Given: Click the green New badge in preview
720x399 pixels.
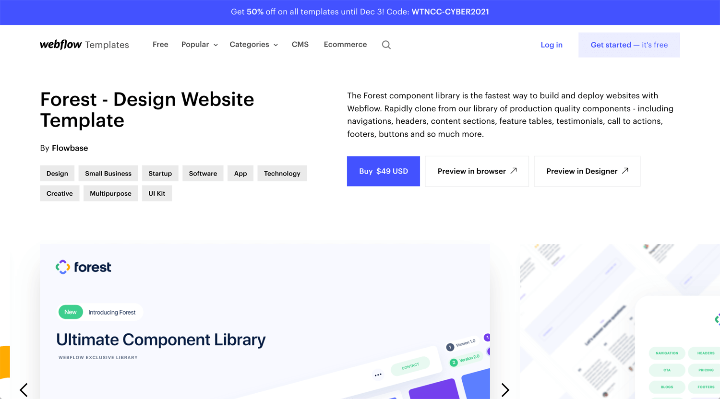Looking at the screenshot, I should pyautogui.click(x=71, y=312).
